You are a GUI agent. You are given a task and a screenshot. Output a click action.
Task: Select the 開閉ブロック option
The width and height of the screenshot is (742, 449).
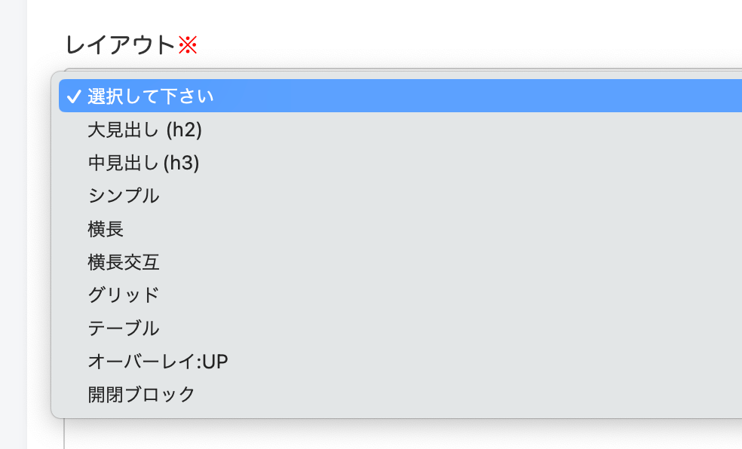coord(142,394)
